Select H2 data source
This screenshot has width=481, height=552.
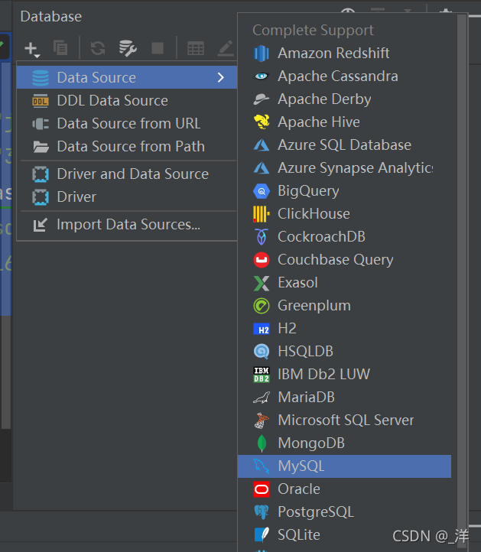click(x=344, y=329)
